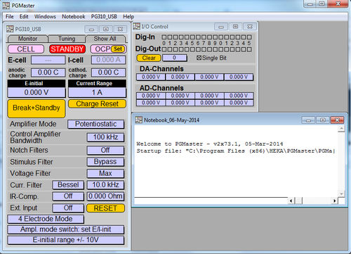The height and width of the screenshot is (254, 351).
Task: Click the Welcome to PGMaster line
Action: (210, 144)
